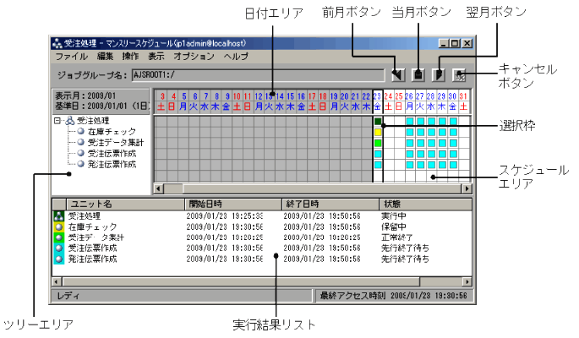Click the cyan icon of 受注伝票作成 result row
Viewport: 579px width, 338px height.
(58, 248)
